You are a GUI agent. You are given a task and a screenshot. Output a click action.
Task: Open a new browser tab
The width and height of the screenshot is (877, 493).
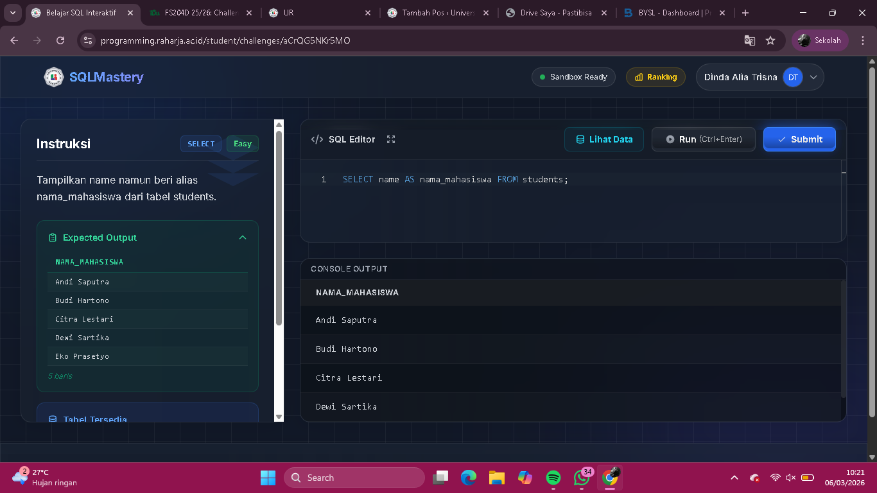[x=745, y=13]
